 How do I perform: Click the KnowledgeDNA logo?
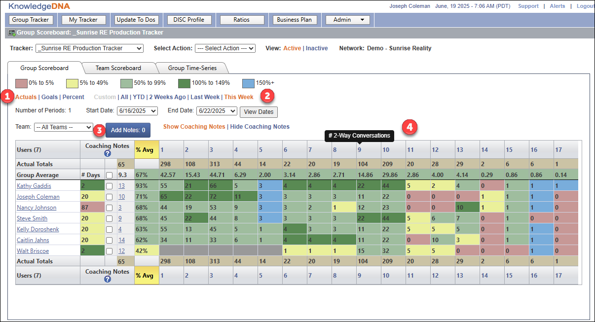coord(39,6)
